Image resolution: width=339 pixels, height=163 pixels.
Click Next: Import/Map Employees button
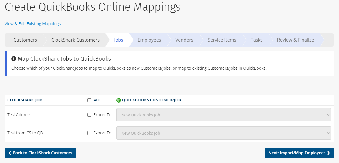(x=299, y=153)
